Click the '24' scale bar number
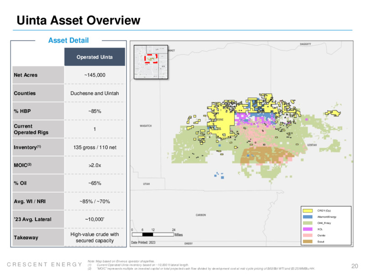365x274 pixels. point(174,230)
